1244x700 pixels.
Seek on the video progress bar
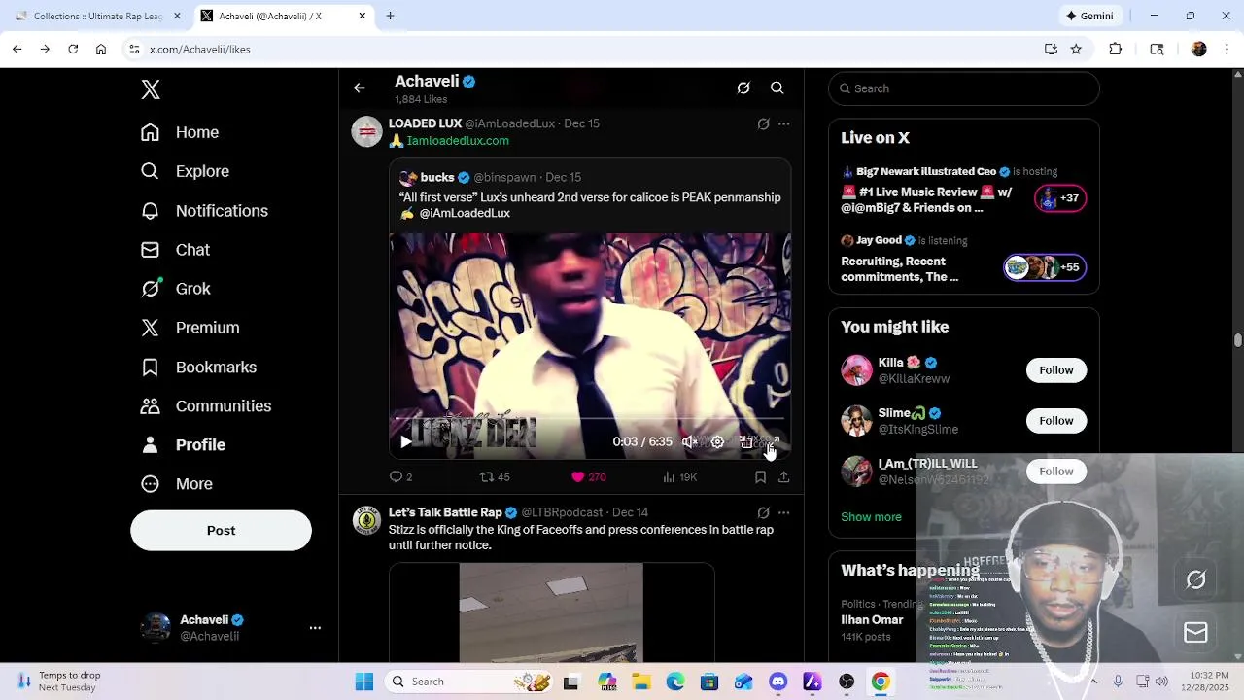pyautogui.click(x=590, y=418)
